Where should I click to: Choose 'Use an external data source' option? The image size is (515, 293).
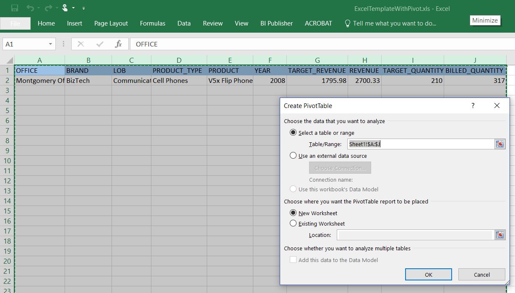[294, 156]
